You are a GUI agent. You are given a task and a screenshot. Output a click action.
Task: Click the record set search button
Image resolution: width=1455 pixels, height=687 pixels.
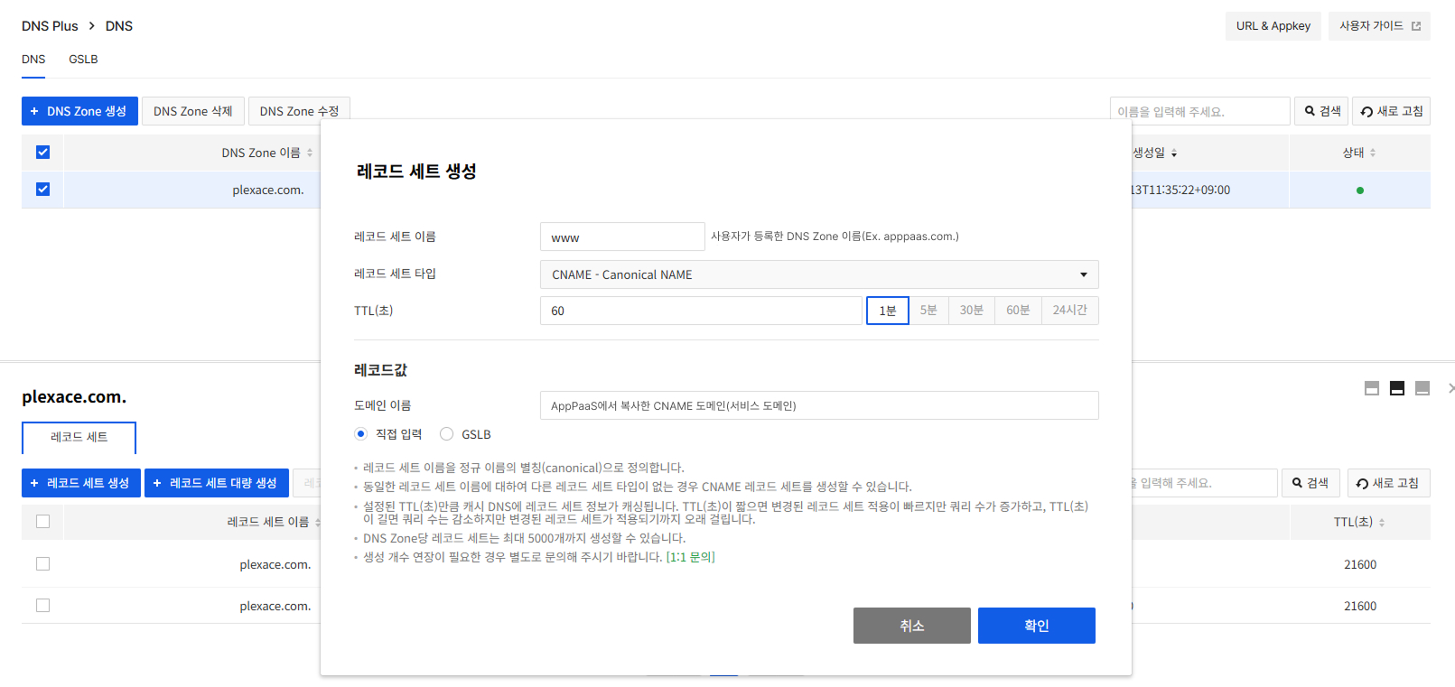pyautogui.click(x=1310, y=483)
